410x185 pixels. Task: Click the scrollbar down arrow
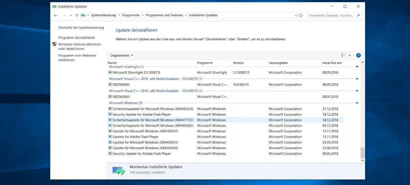363,160
